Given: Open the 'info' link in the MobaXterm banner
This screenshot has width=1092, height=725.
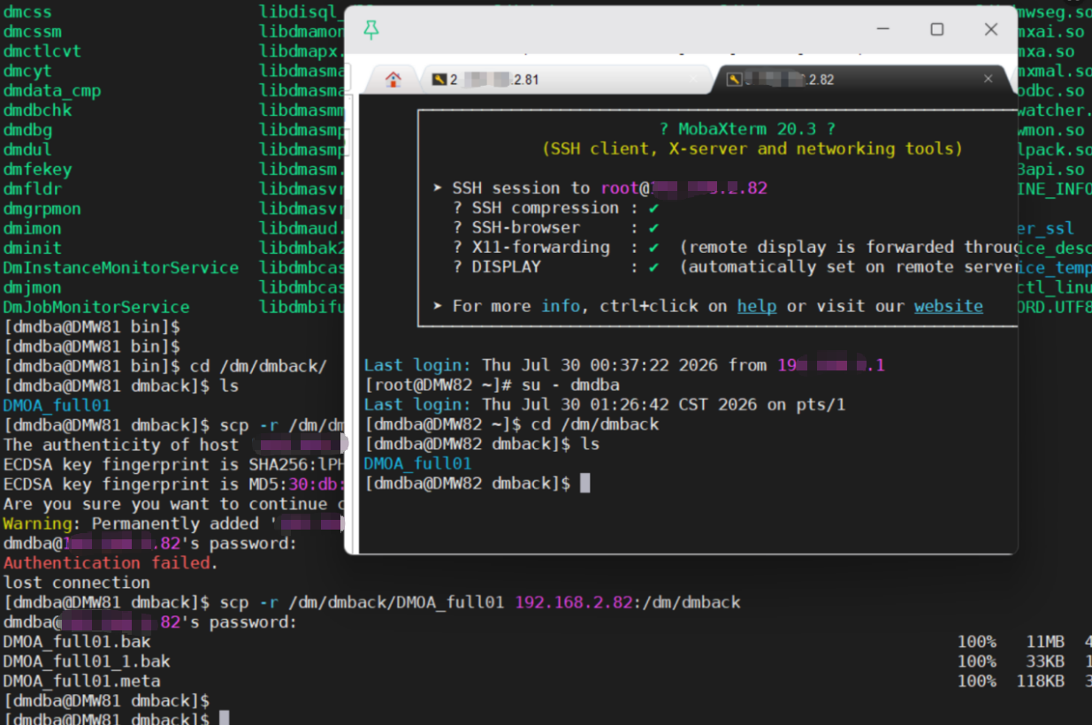Looking at the screenshot, I should (561, 306).
